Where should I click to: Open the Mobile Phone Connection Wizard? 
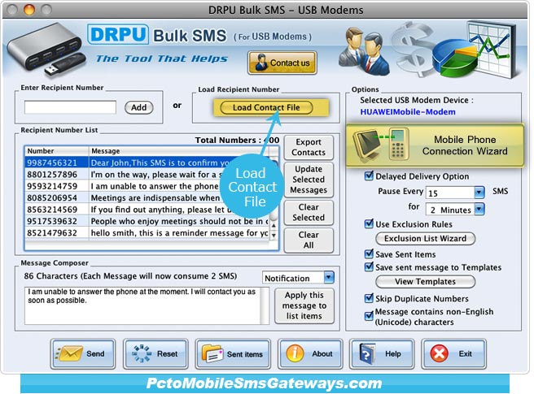(x=435, y=145)
